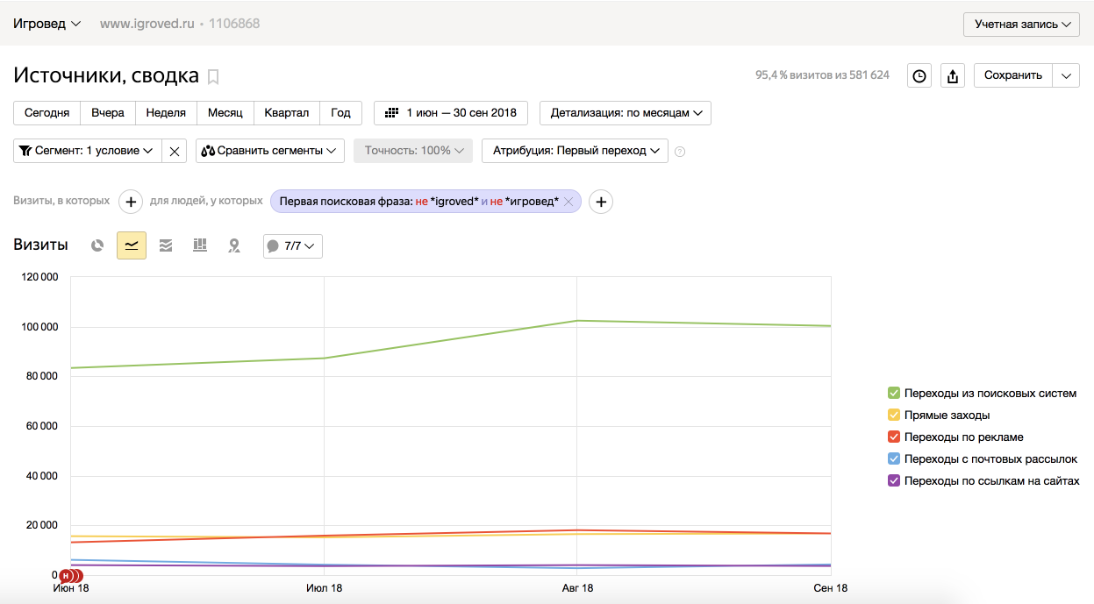Select the Месяц period tab
Image resolution: width=1094 pixels, height=604 pixels.
click(225, 113)
